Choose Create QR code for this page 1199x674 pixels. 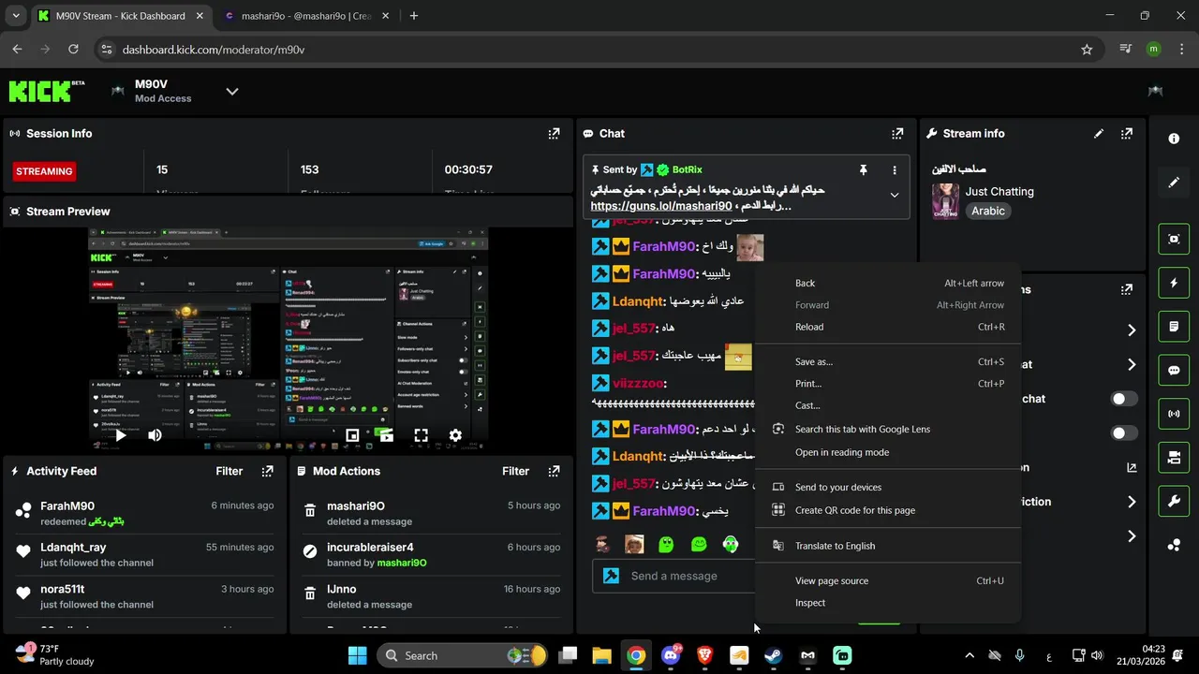pyautogui.click(x=888, y=510)
